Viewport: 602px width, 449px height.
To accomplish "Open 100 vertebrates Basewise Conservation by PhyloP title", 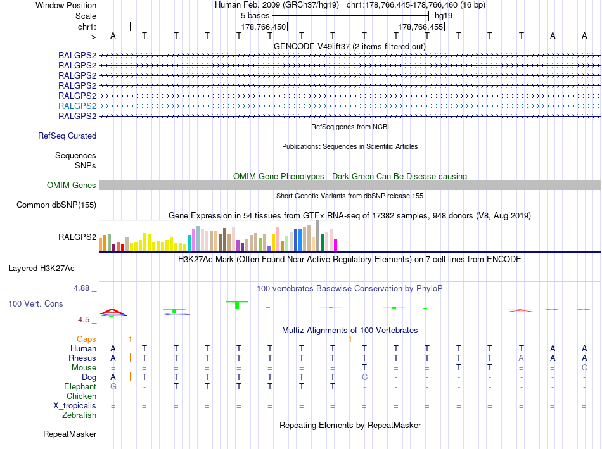I will (350, 289).
